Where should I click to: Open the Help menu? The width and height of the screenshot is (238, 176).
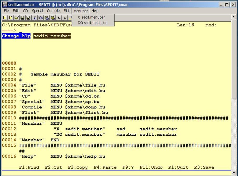point(95,11)
